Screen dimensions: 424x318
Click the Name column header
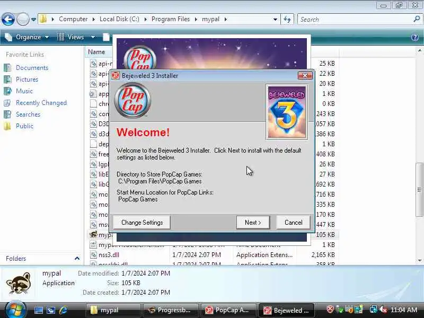(x=96, y=51)
